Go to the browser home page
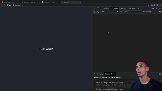 pyautogui.click(x=10, y=5)
